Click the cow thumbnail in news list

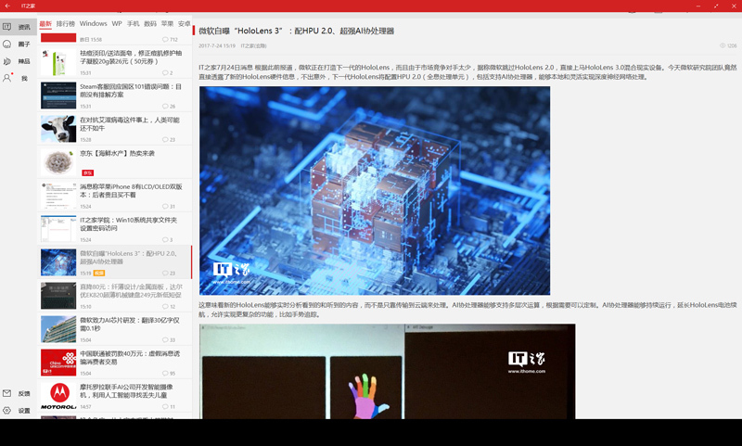click(x=58, y=129)
